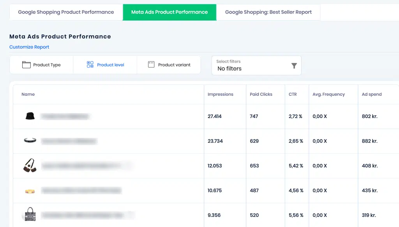Sort by the Name column header
Viewport: 399px width, 227px height.
(28, 94)
